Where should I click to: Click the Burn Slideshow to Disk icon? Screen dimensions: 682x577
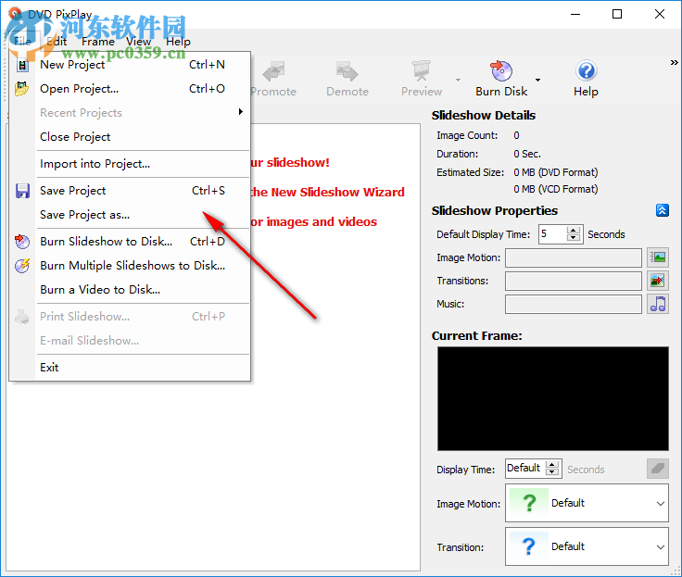pyautogui.click(x=21, y=242)
